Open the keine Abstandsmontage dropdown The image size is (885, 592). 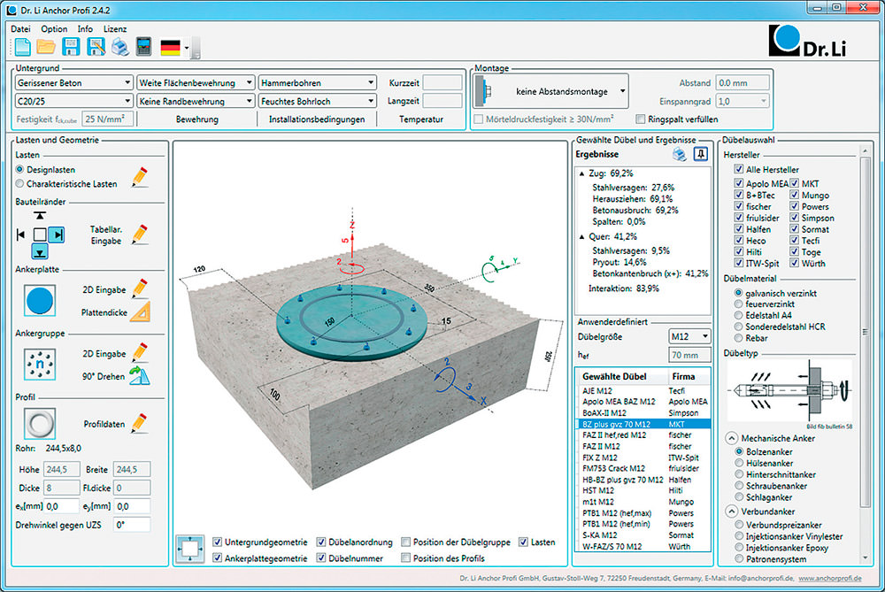pyautogui.click(x=551, y=91)
